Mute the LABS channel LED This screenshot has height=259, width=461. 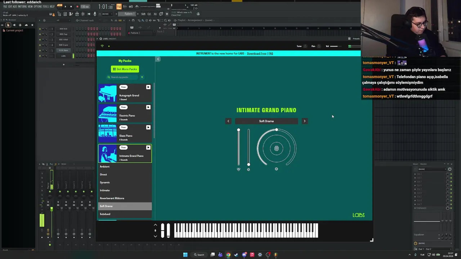pos(40,56)
